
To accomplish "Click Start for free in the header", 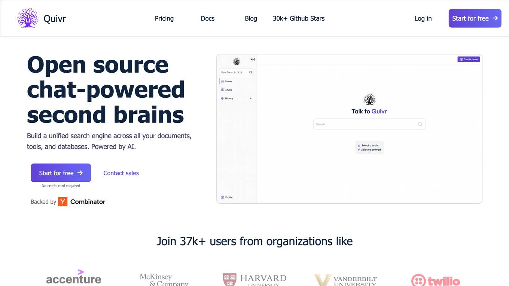I will coord(475,18).
